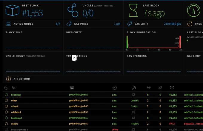Select the miner3 node name
This screenshot has width=203, height=131.
pos(15,124)
